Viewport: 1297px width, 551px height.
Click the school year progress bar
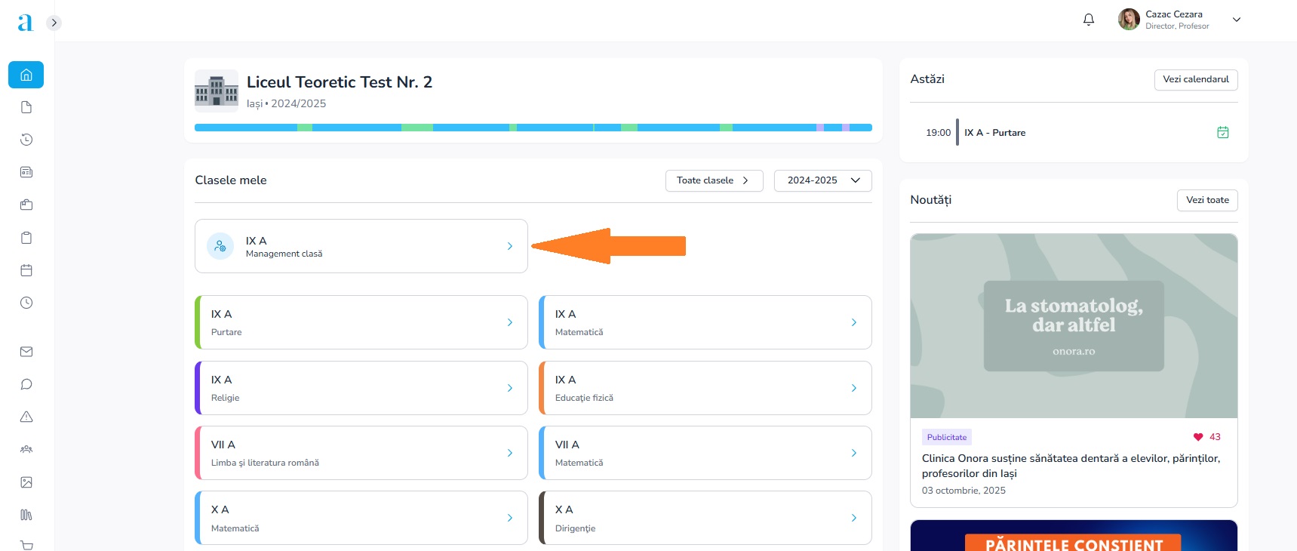click(533, 128)
